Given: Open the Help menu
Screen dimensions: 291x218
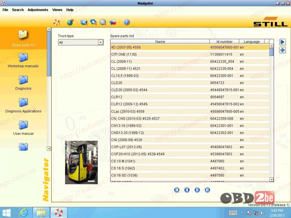Looking at the screenshot, I should coord(70,10).
